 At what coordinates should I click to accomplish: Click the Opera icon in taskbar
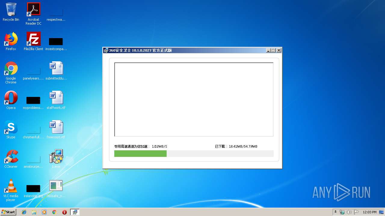coord(64,212)
